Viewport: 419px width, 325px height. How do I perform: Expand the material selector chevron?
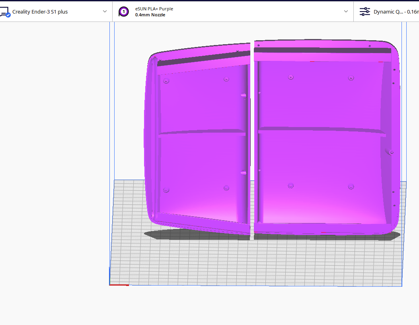click(346, 12)
